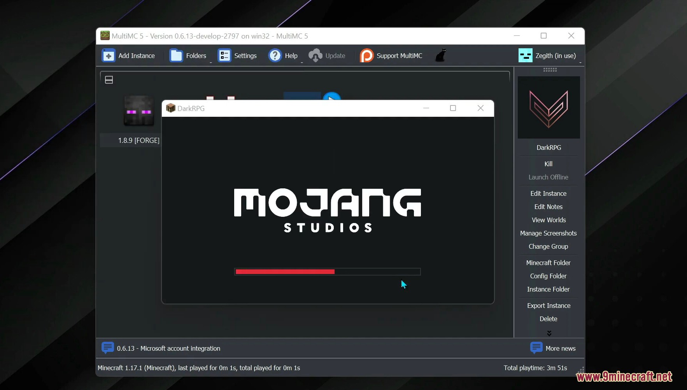Open Manage Screenshots
Image resolution: width=687 pixels, height=390 pixels.
(x=549, y=233)
